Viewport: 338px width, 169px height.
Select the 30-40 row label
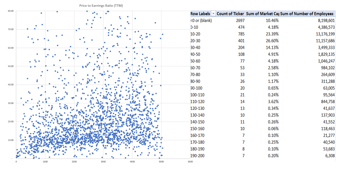point(196,47)
